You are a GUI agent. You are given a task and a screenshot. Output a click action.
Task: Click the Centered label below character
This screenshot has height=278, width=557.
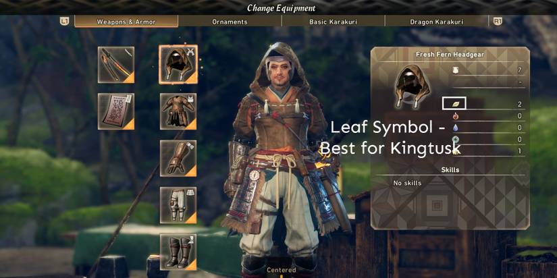click(282, 270)
